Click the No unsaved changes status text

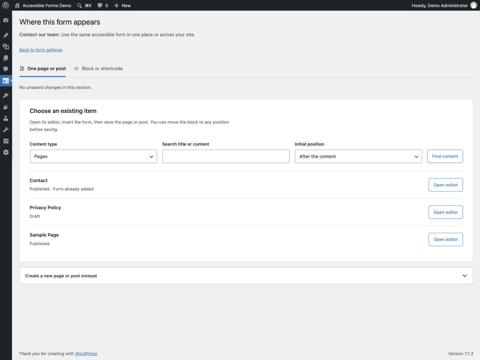[56, 87]
